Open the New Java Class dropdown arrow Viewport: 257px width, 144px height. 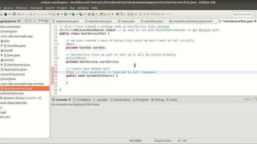(96, 14)
